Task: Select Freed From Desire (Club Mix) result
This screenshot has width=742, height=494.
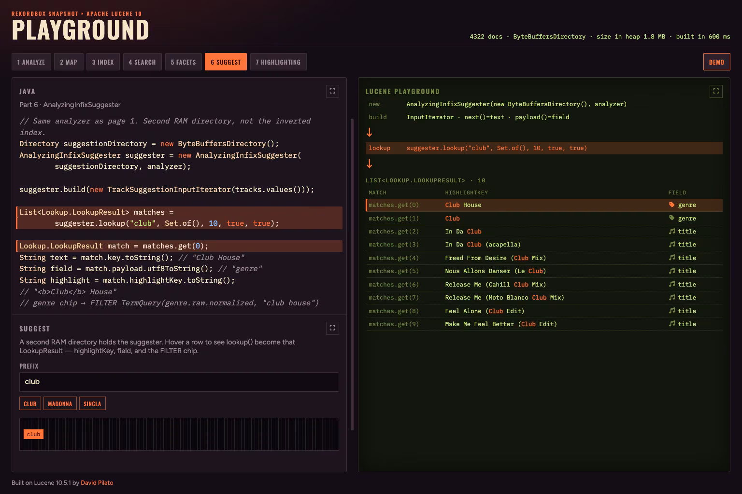Action: click(x=544, y=258)
